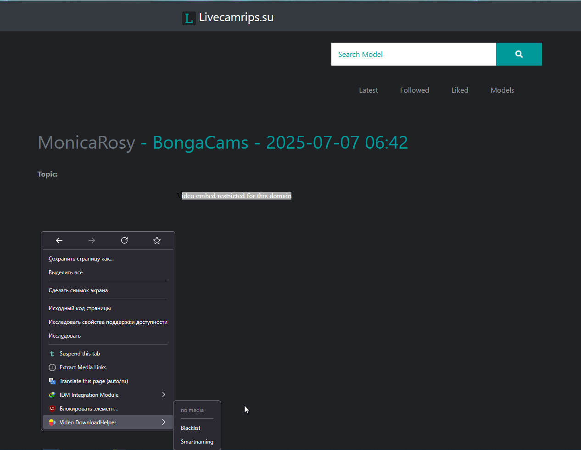
Task: Bookmark page with the star icon
Action: (157, 240)
